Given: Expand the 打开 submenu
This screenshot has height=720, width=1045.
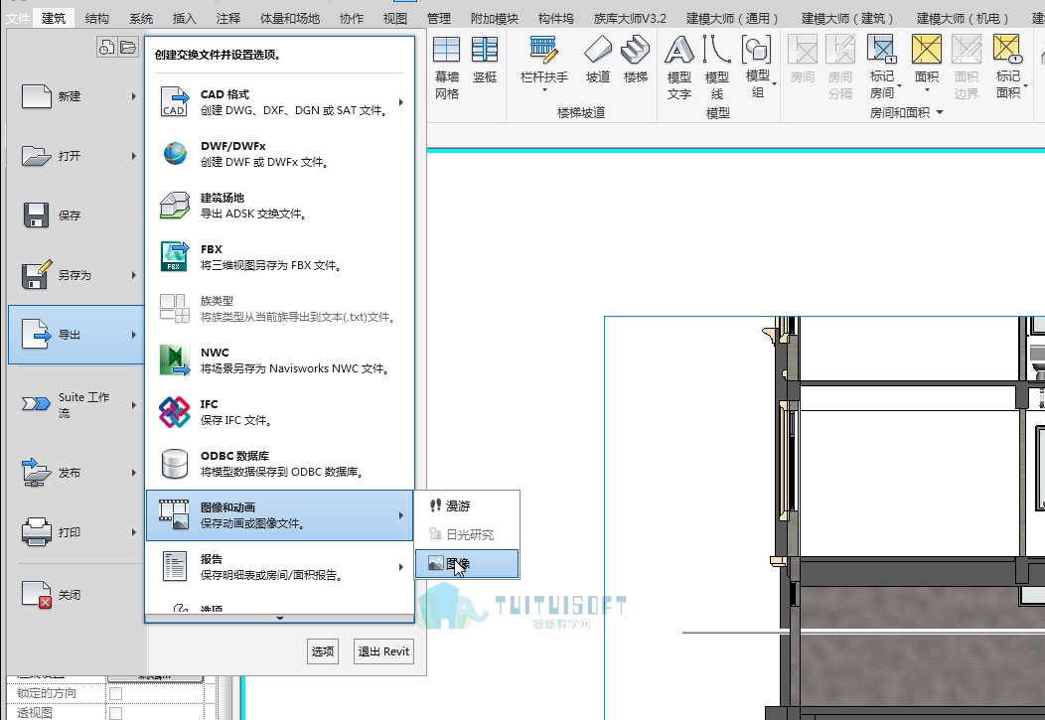Looking at the screenshot, I should click(134, 156).
